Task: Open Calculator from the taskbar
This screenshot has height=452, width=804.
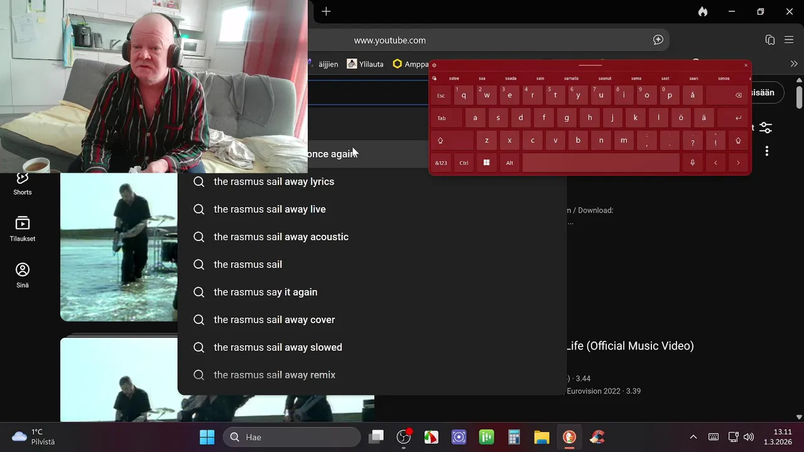Action: tap(514, 437)
